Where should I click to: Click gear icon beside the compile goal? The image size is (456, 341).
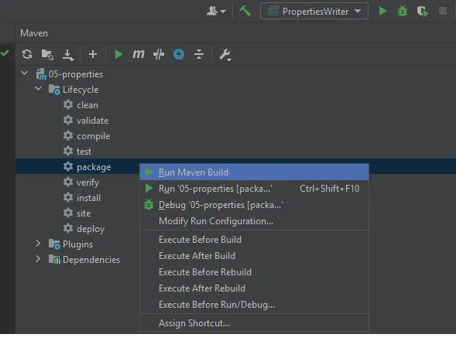tap(68, 135)
